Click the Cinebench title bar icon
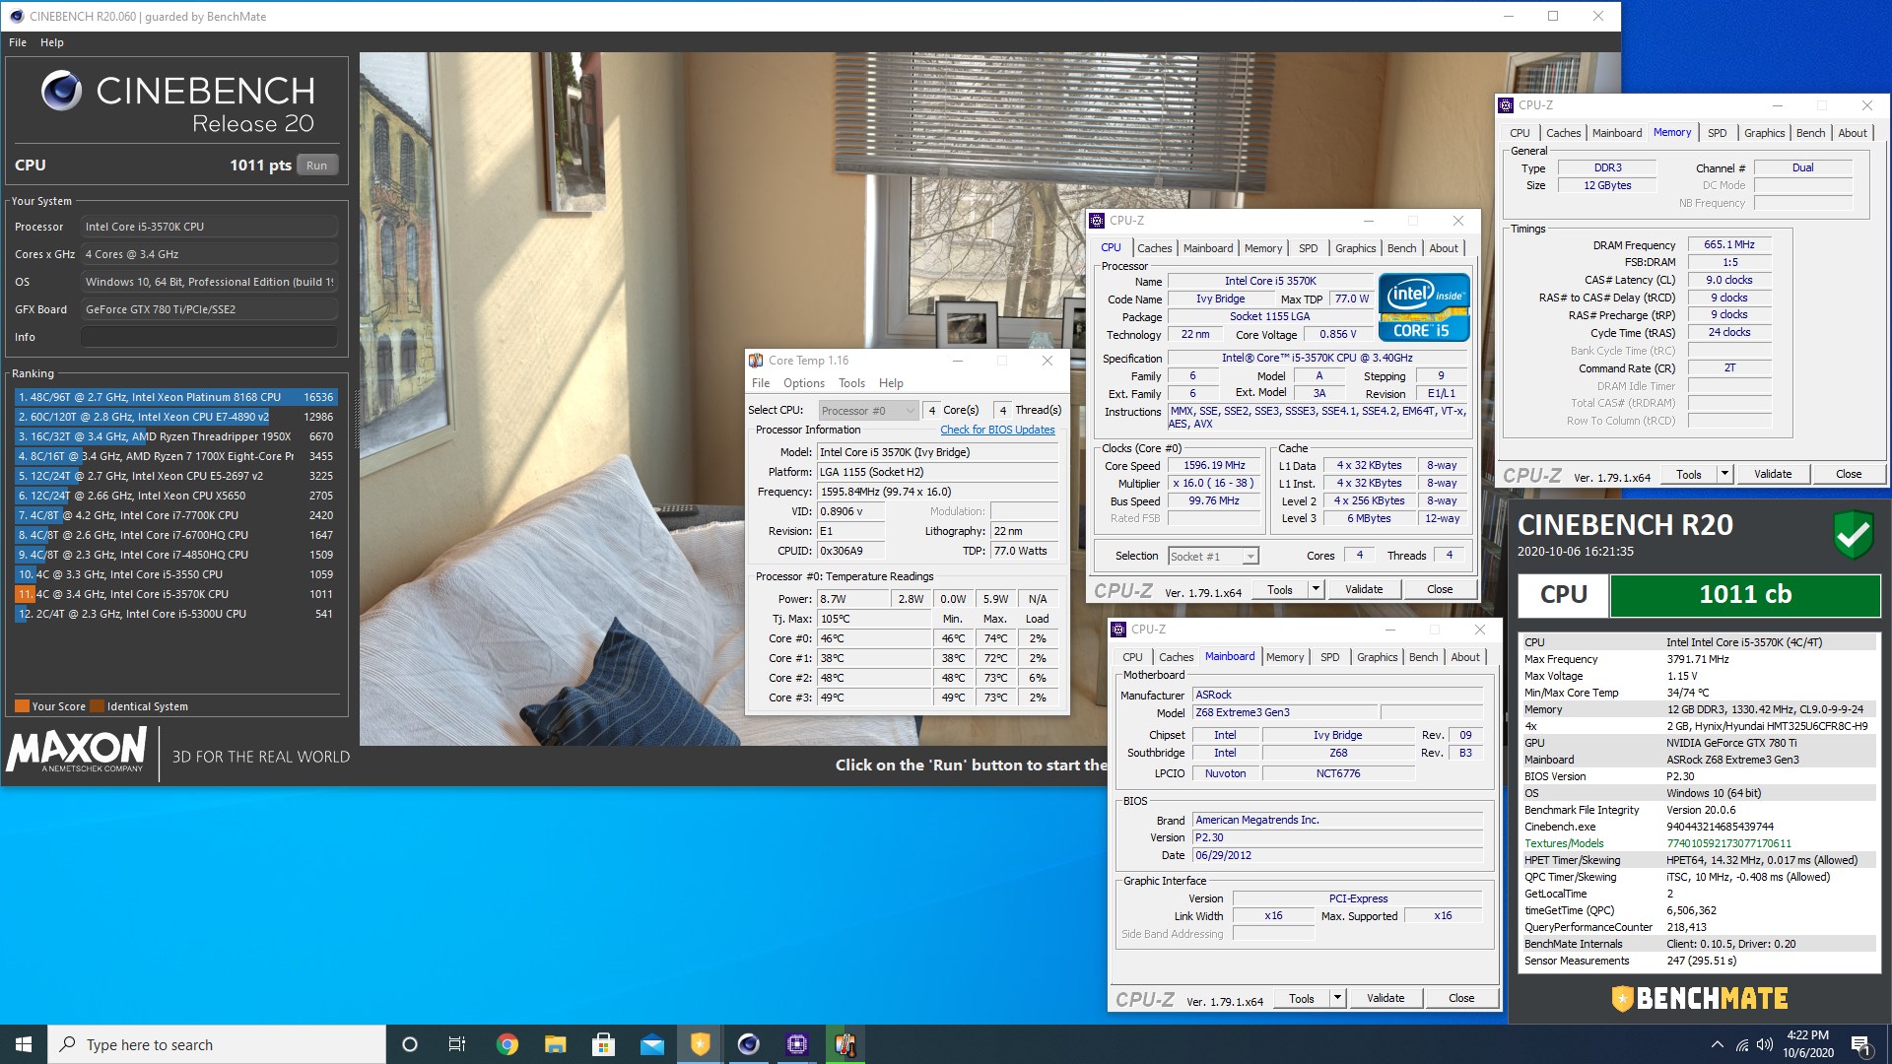1892x1064 pixels. tap(16, 16)
